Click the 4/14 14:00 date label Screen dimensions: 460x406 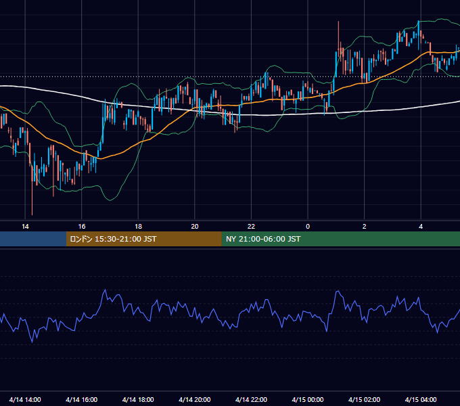(x=25, y=399)
